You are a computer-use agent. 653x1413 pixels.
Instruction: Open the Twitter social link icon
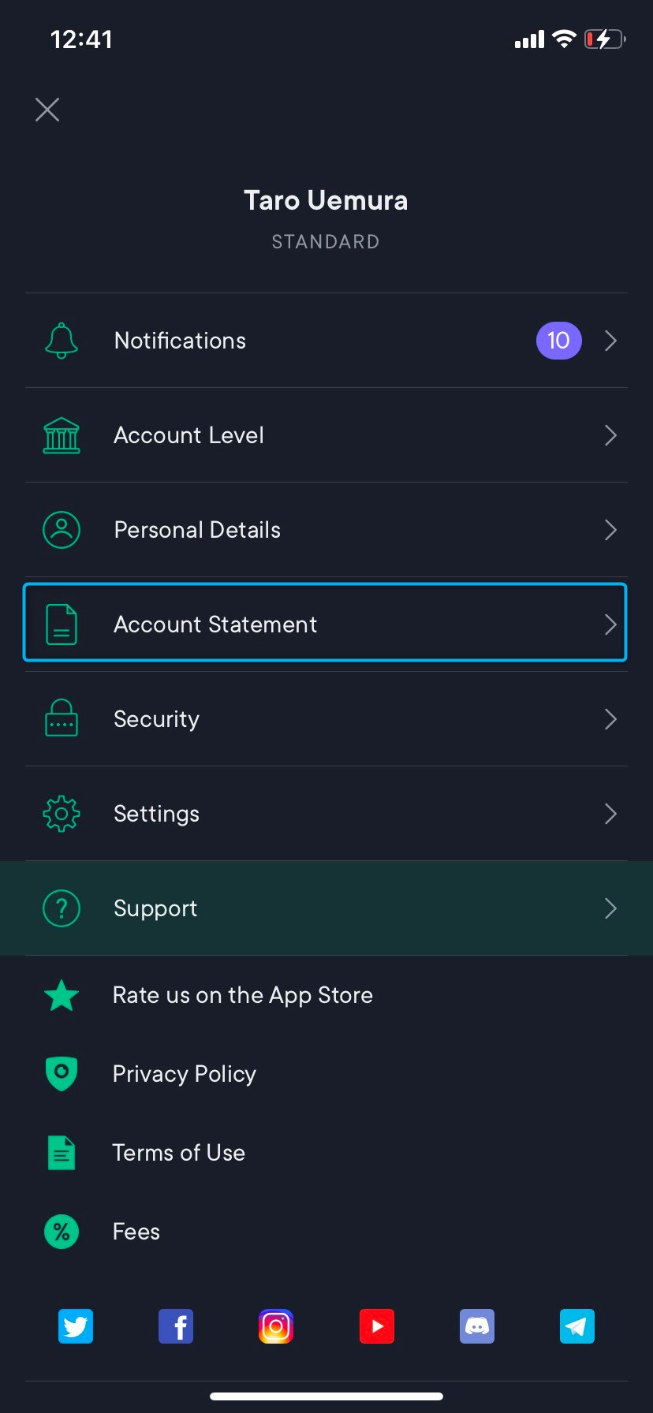[76, 1326]
